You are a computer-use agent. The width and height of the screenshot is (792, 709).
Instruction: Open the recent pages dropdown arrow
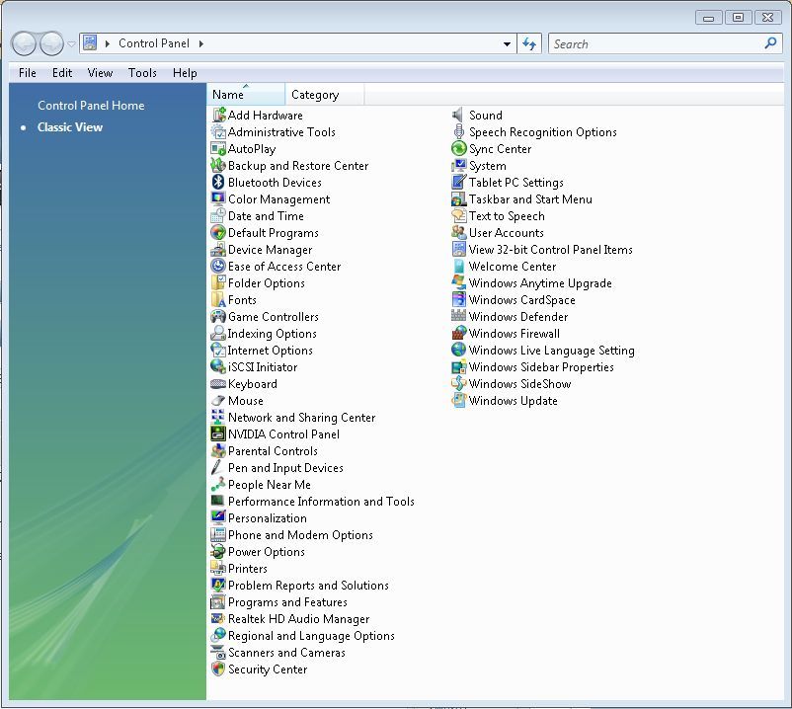71,43
